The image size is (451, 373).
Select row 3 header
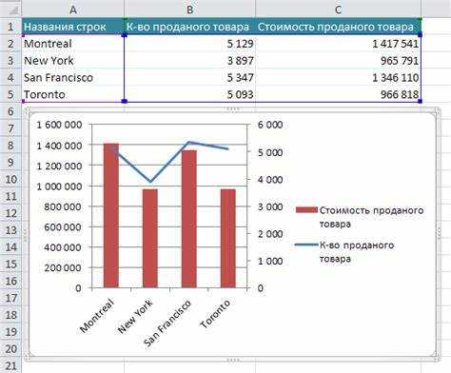click(10, 61)
